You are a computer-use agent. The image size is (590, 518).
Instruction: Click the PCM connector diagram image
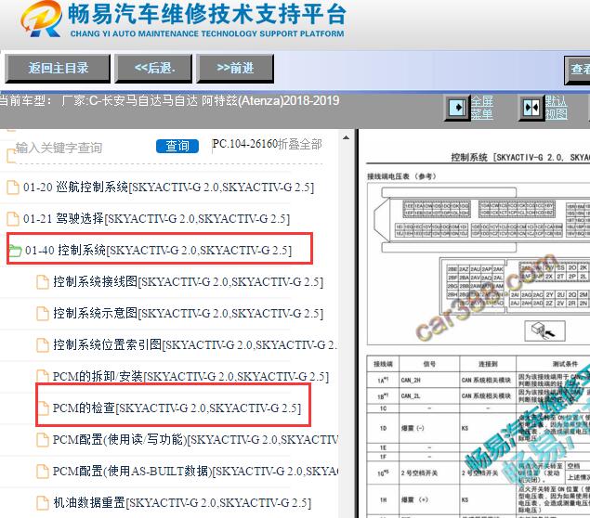point(479,264)
